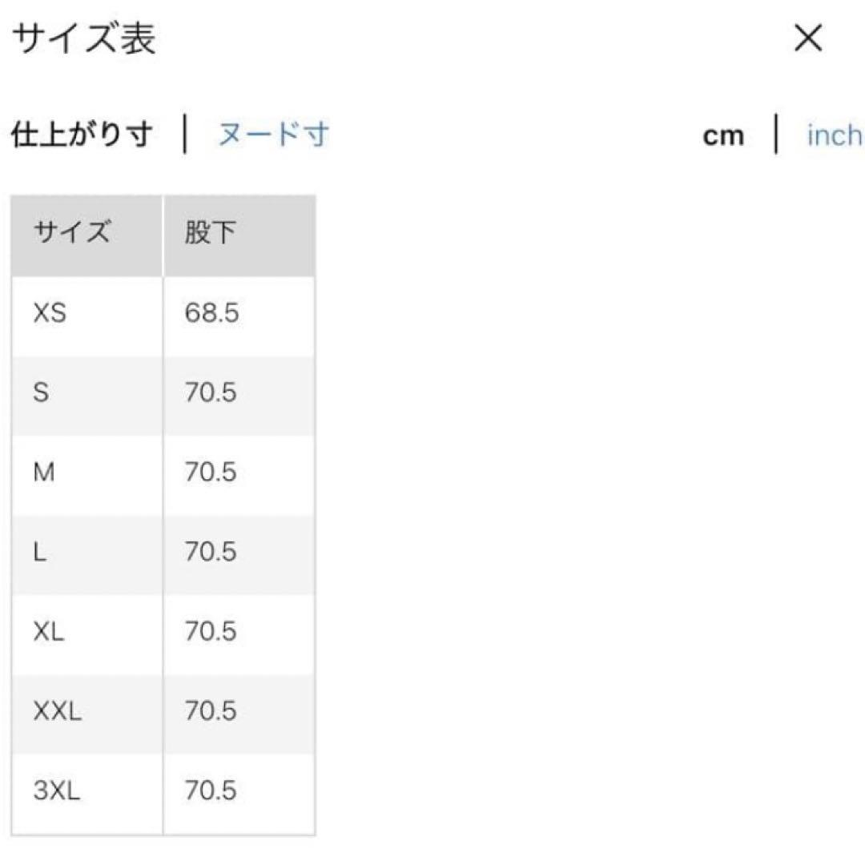Close the サイズ表 size chart dialog
Viewport: 865px width, 865px height.
pyautogui.click(x=807, y=38)
